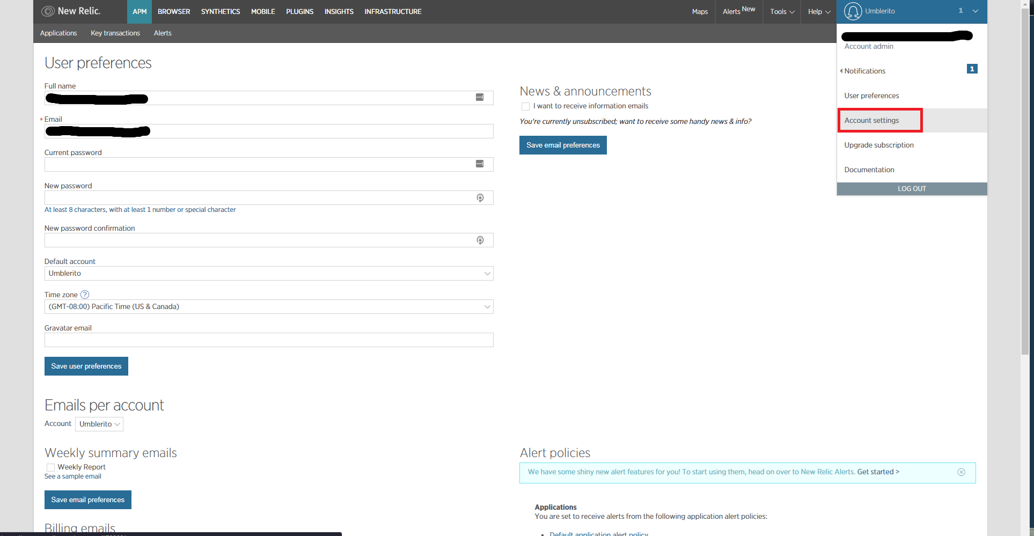
Task: Open the "See a sample email" link
Action: (x=73, y=476)
